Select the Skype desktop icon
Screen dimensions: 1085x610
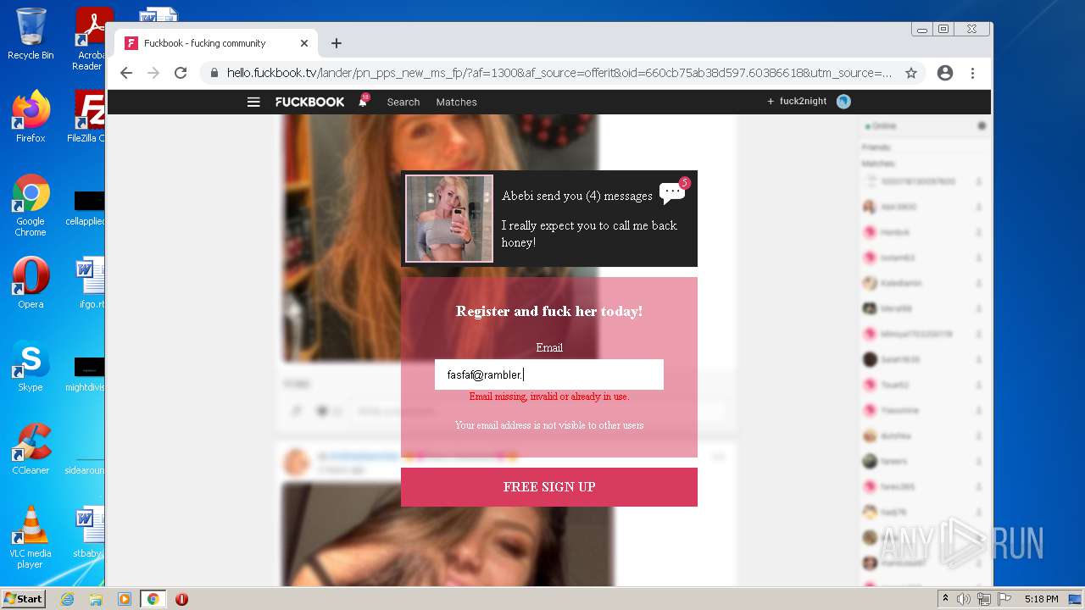tap(31, 366)
